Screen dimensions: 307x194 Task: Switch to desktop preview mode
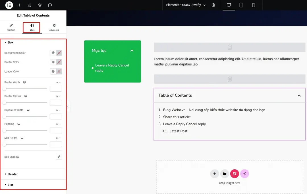pyautogui.click(x=229, y=5)
